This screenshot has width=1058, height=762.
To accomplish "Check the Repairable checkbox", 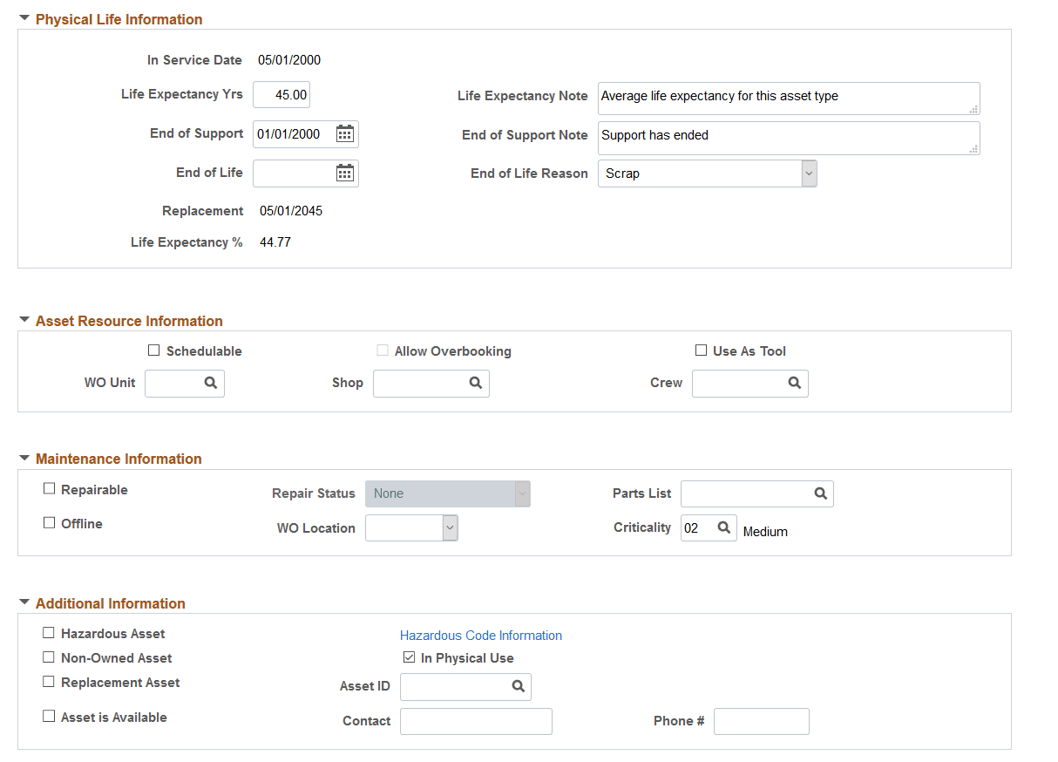I will tap(50, 488).
